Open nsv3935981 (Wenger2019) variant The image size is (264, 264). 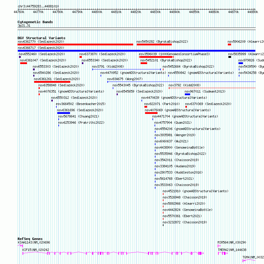click(175, 135)
